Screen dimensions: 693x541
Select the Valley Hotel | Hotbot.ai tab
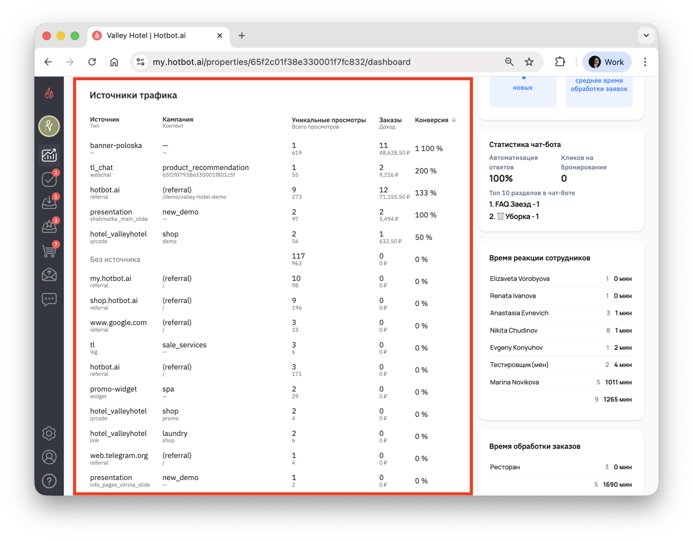click(x=158, y=36)
